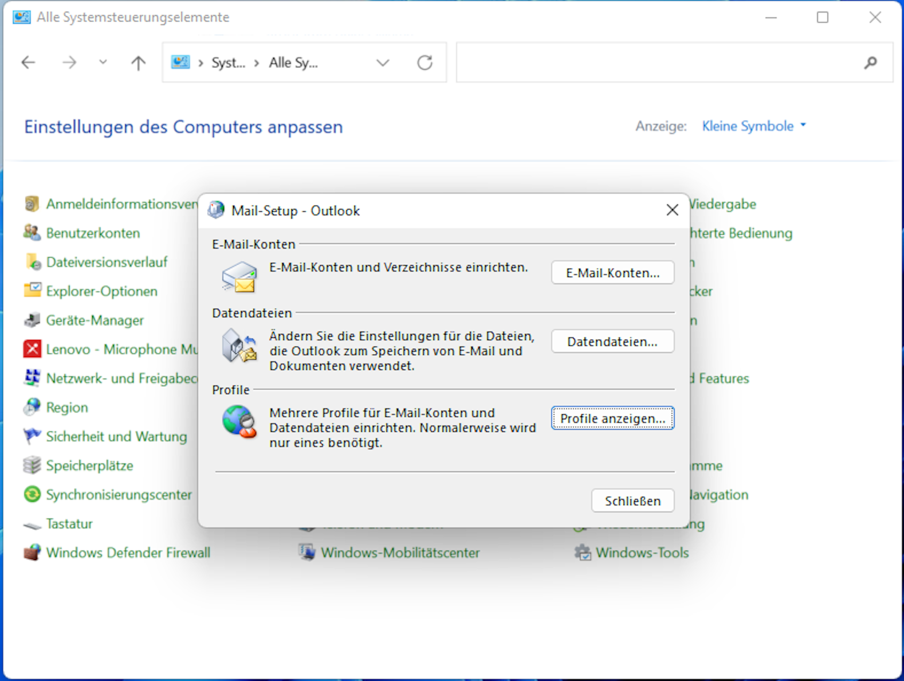Screen dimensions: 904x681
Task: Click the e-mail envelope icon in dialog
Action: click(239, 277)
